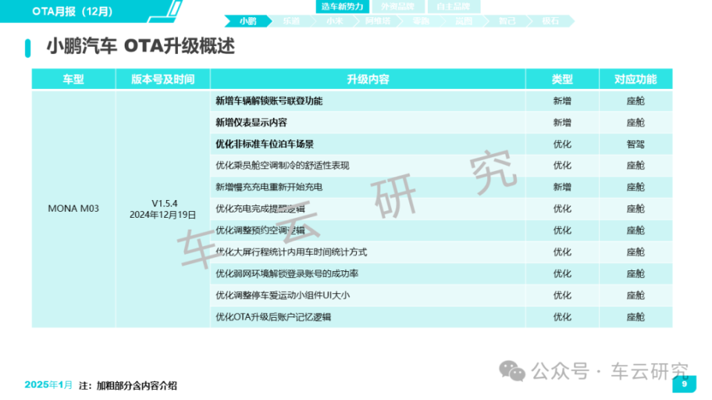Click 座舱 cell in 新增车辆解锁账号联登功能 row
The image size is (712, 400).
pyautogui.click(x=636, y=101)
